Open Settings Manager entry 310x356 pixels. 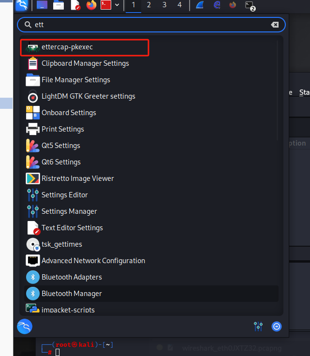pyautogui.click(x=151, y=211)
